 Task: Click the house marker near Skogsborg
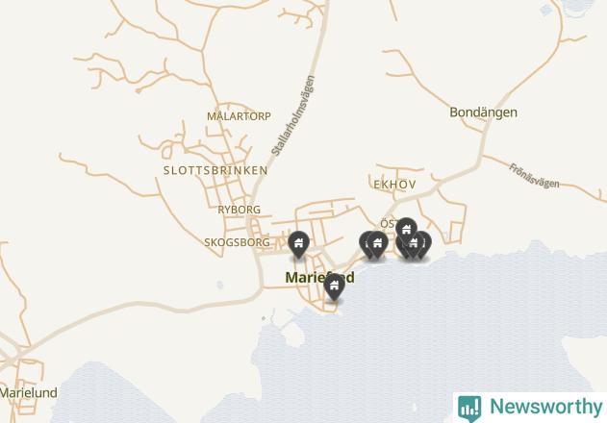tap(298, 244)
